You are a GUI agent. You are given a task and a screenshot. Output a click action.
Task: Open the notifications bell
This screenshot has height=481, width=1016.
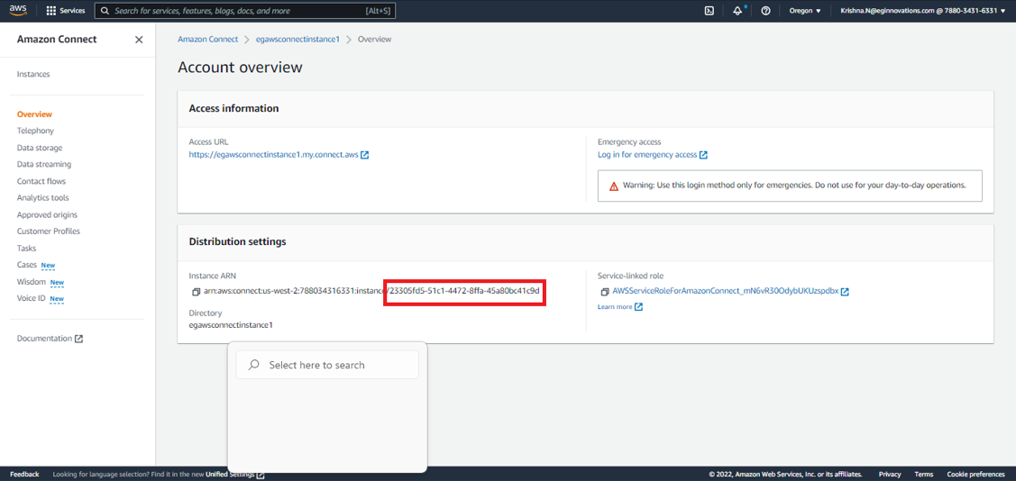click(737, 11)
